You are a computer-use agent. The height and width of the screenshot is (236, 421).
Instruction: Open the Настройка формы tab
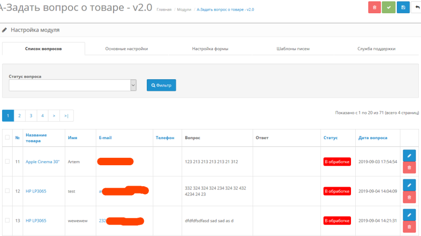coord(210,49)
